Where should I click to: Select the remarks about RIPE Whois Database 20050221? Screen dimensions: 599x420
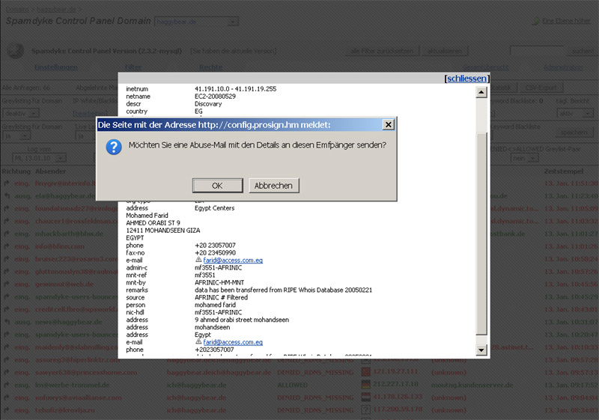point(283,290)
